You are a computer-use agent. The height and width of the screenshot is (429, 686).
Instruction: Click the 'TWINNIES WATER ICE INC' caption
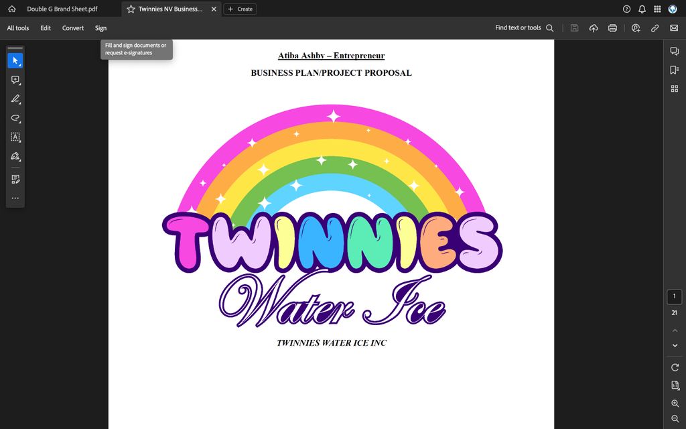(x=332, y=343)
